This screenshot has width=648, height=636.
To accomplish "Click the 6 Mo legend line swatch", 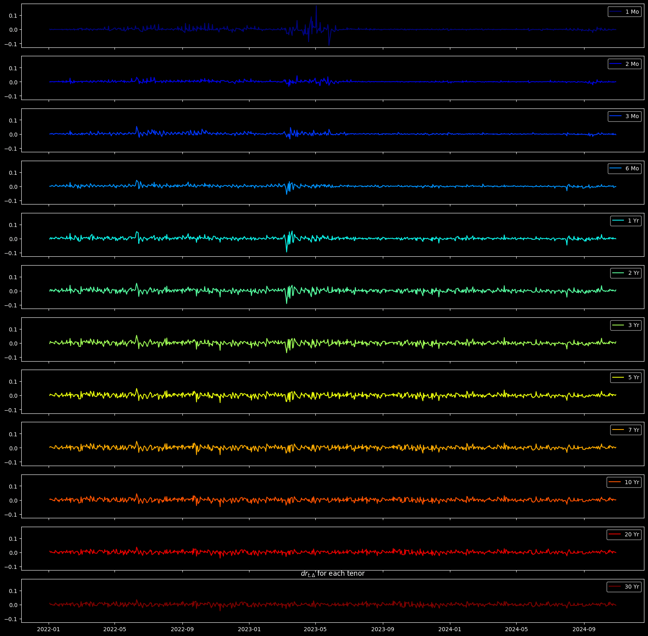I will (615, 169).
